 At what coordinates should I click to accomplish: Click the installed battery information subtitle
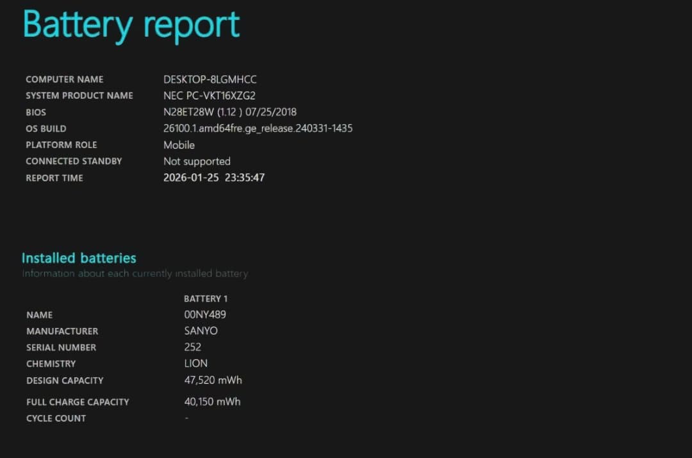point(135,274)
